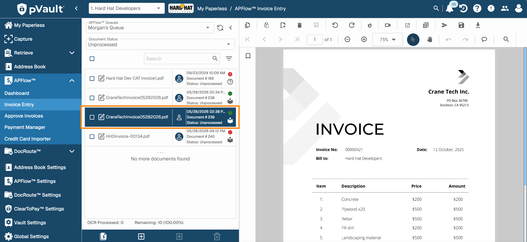Viewport: 527px width, 242px height.
Task: Rotate the page clockwise
Action: pos(352,25)
